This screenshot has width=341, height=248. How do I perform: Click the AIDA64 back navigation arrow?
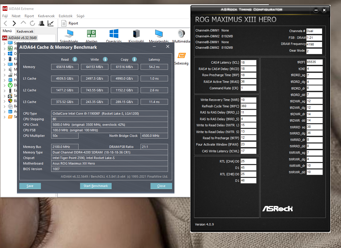[x=6, y=23]
